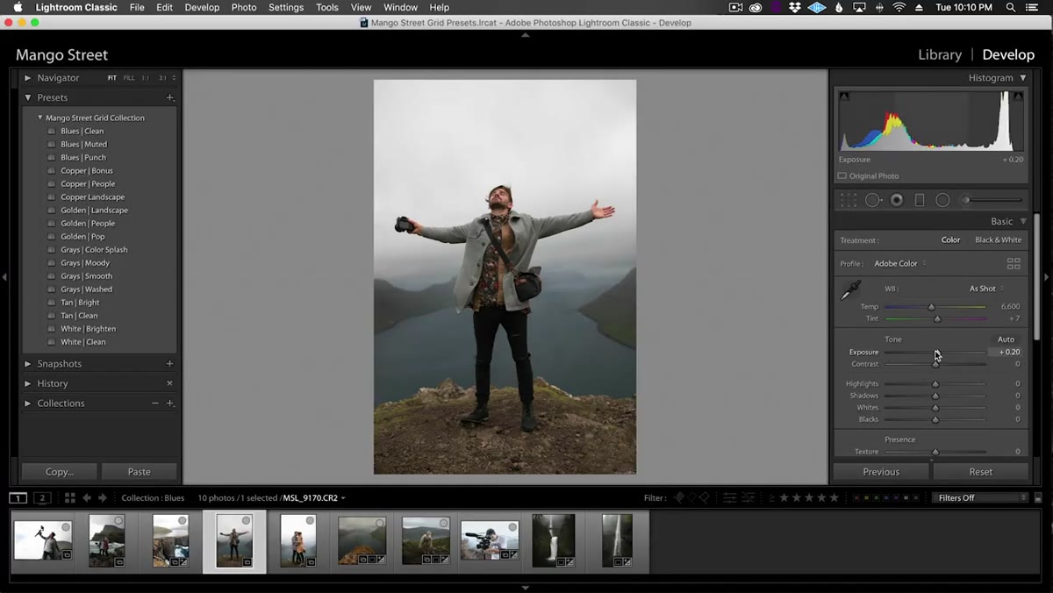Go back with the left arrow icon
The image size is (1053, 593).
click(x=86, y=497)
